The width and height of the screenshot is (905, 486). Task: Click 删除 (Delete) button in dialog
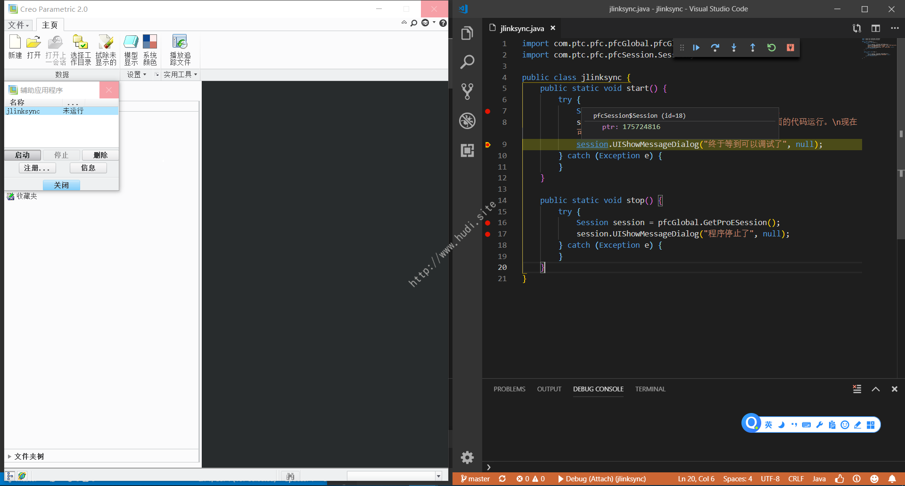[x=100, y=155]
